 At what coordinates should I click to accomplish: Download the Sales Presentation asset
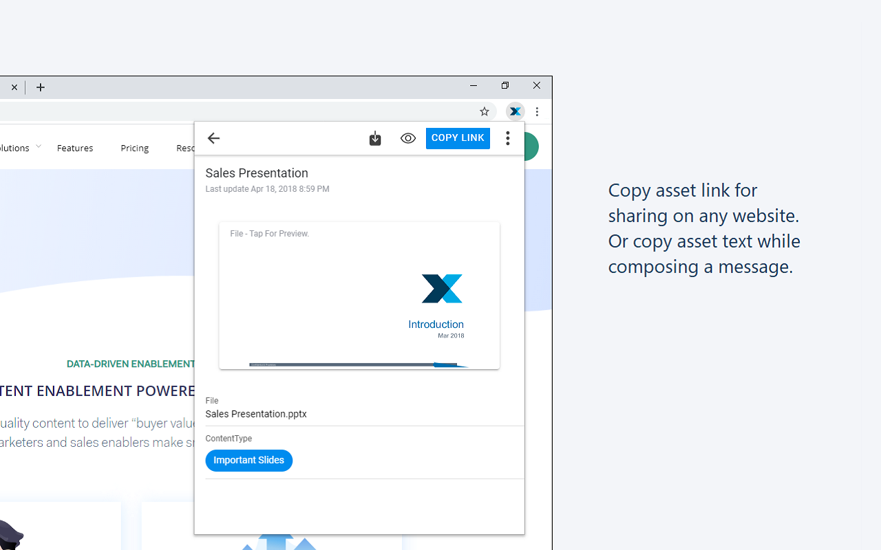[375, 139]
